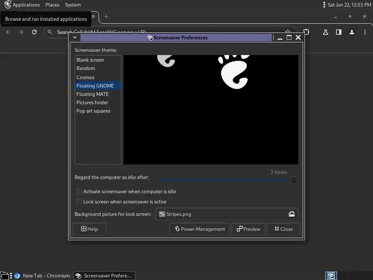373x280 pixels.
Task: Click Screensaver Preferences taskbar entry
Action: [104, 276]
